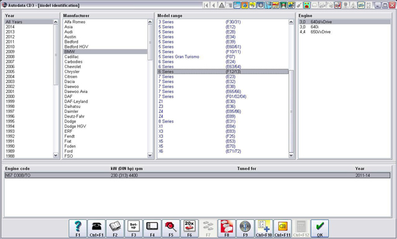Click the cyan icon with red face

307,5
